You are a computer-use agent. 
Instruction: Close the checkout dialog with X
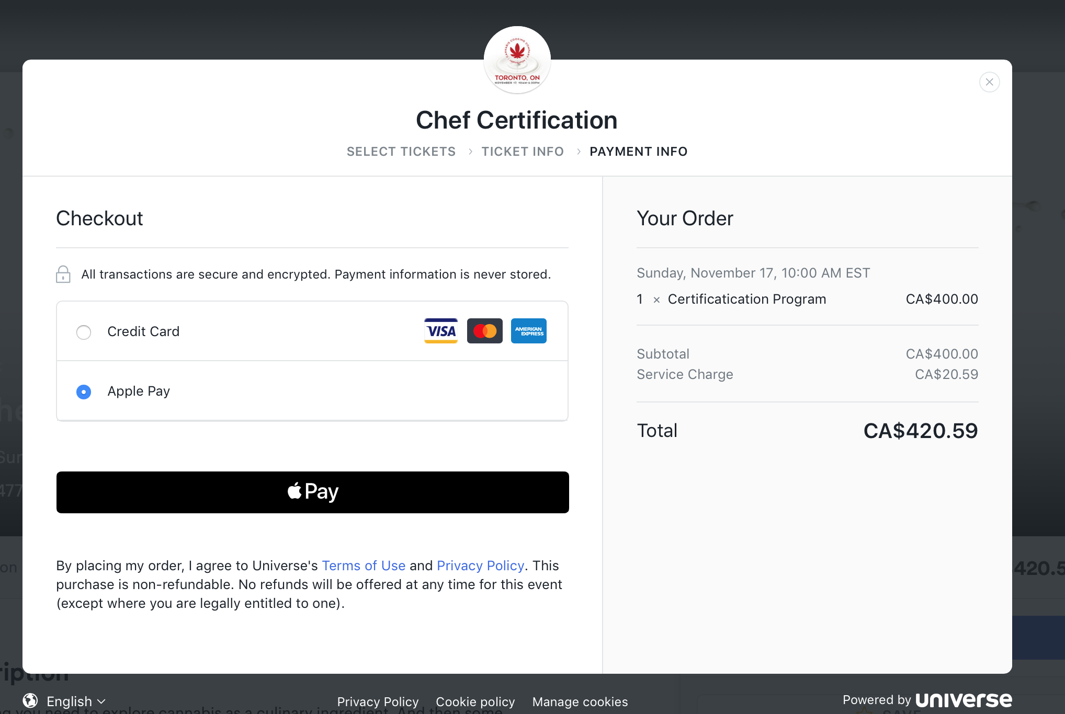(x=989, y=82)
